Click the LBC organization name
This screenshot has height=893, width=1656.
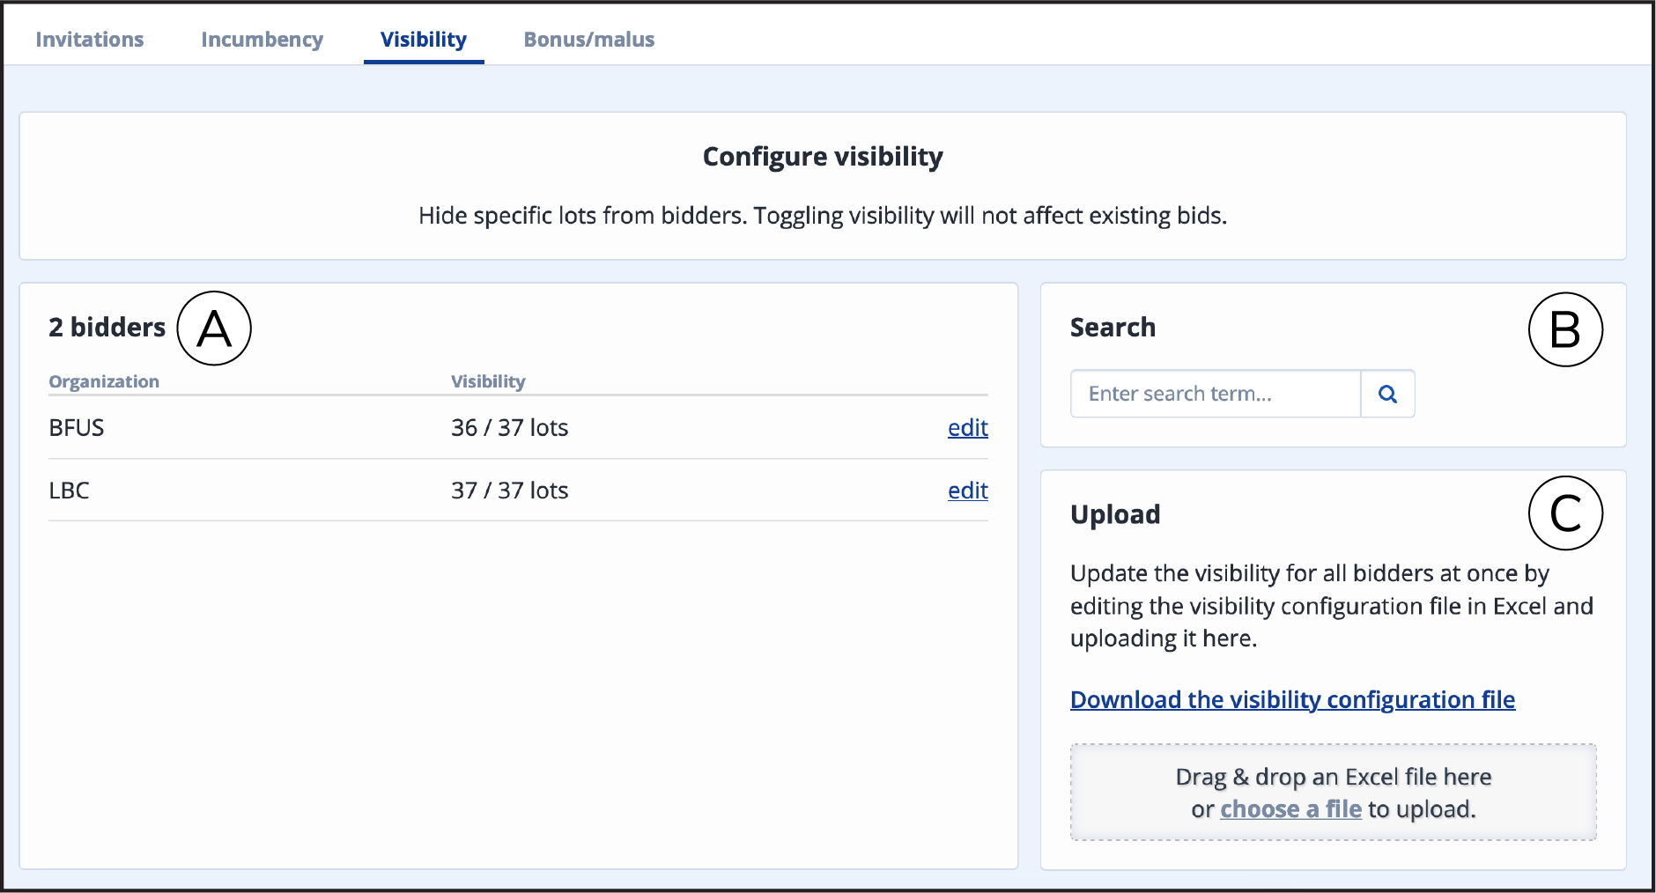click(x=69, y=491)
